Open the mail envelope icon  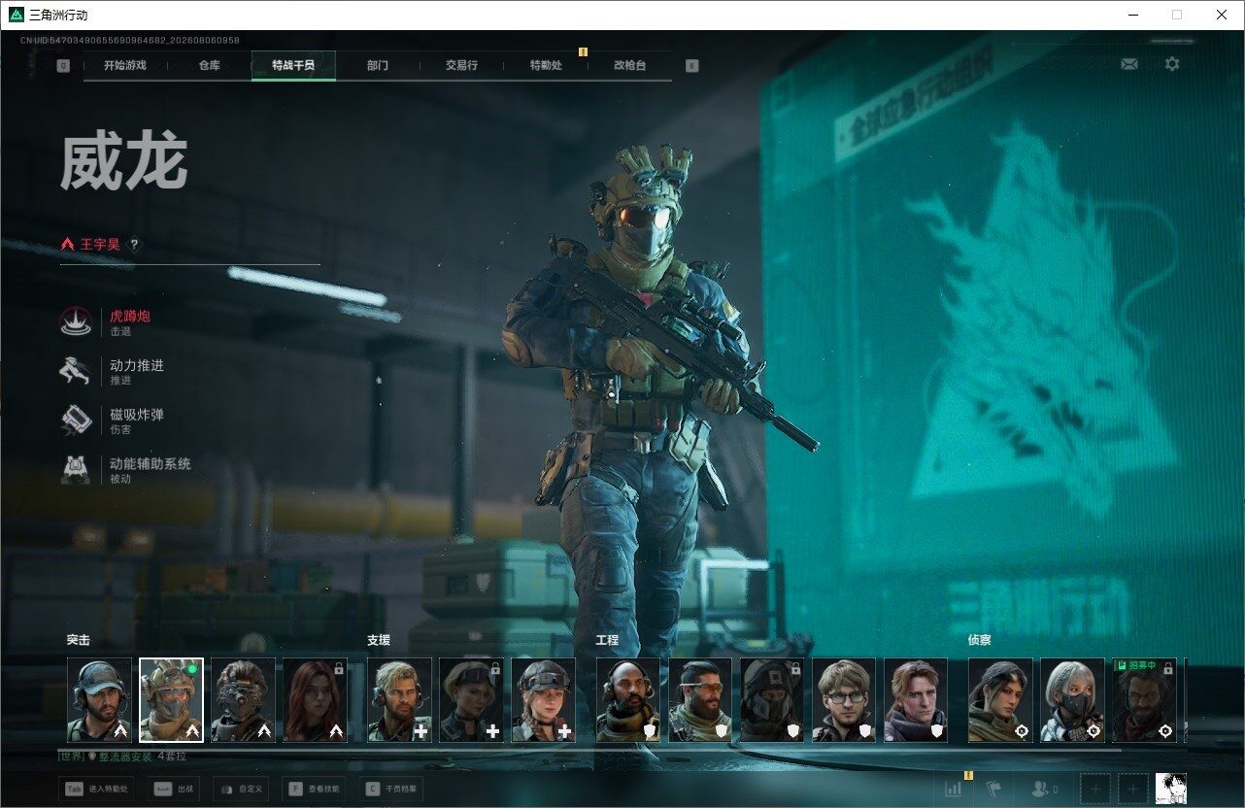click(1128, 64)
